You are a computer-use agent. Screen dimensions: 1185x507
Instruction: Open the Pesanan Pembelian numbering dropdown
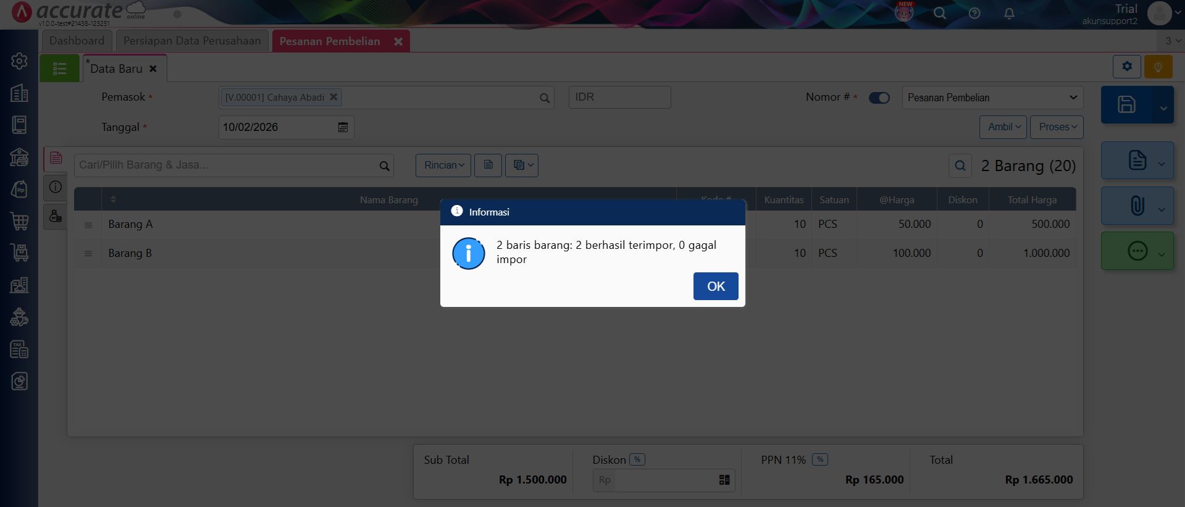992,98
